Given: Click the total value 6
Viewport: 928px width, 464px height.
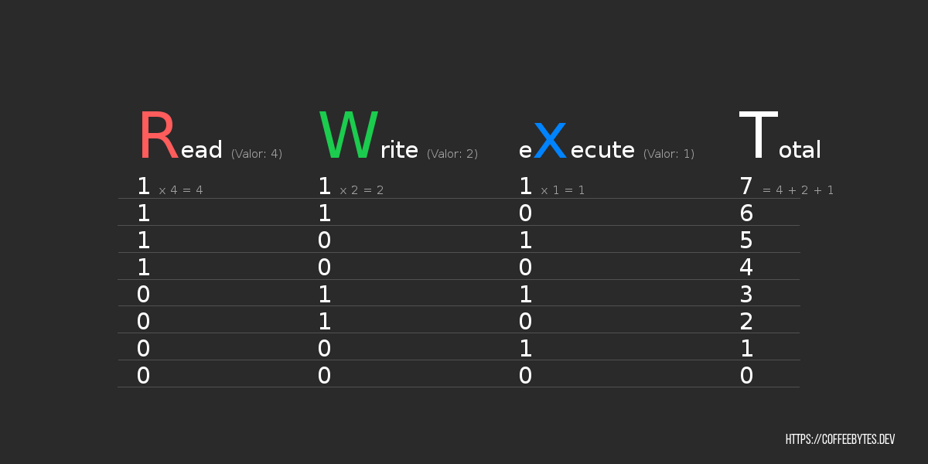Looking at the screenshot, I should point(746,213).
